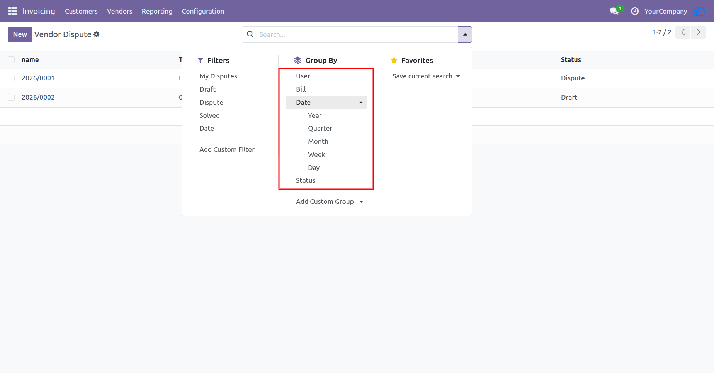Check the row 2026/0002 checkbox
This screenshot has height=373, width=714.
pos(11,97)
